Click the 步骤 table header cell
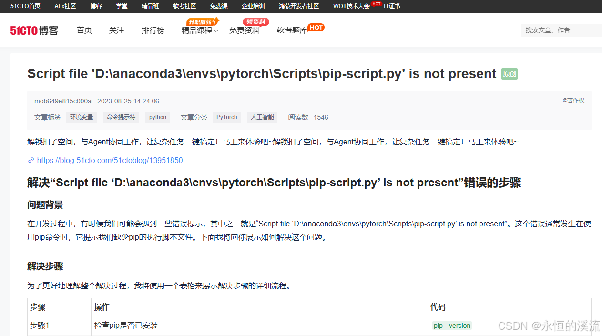Screen dimensions: 602x336 [60, 307]
